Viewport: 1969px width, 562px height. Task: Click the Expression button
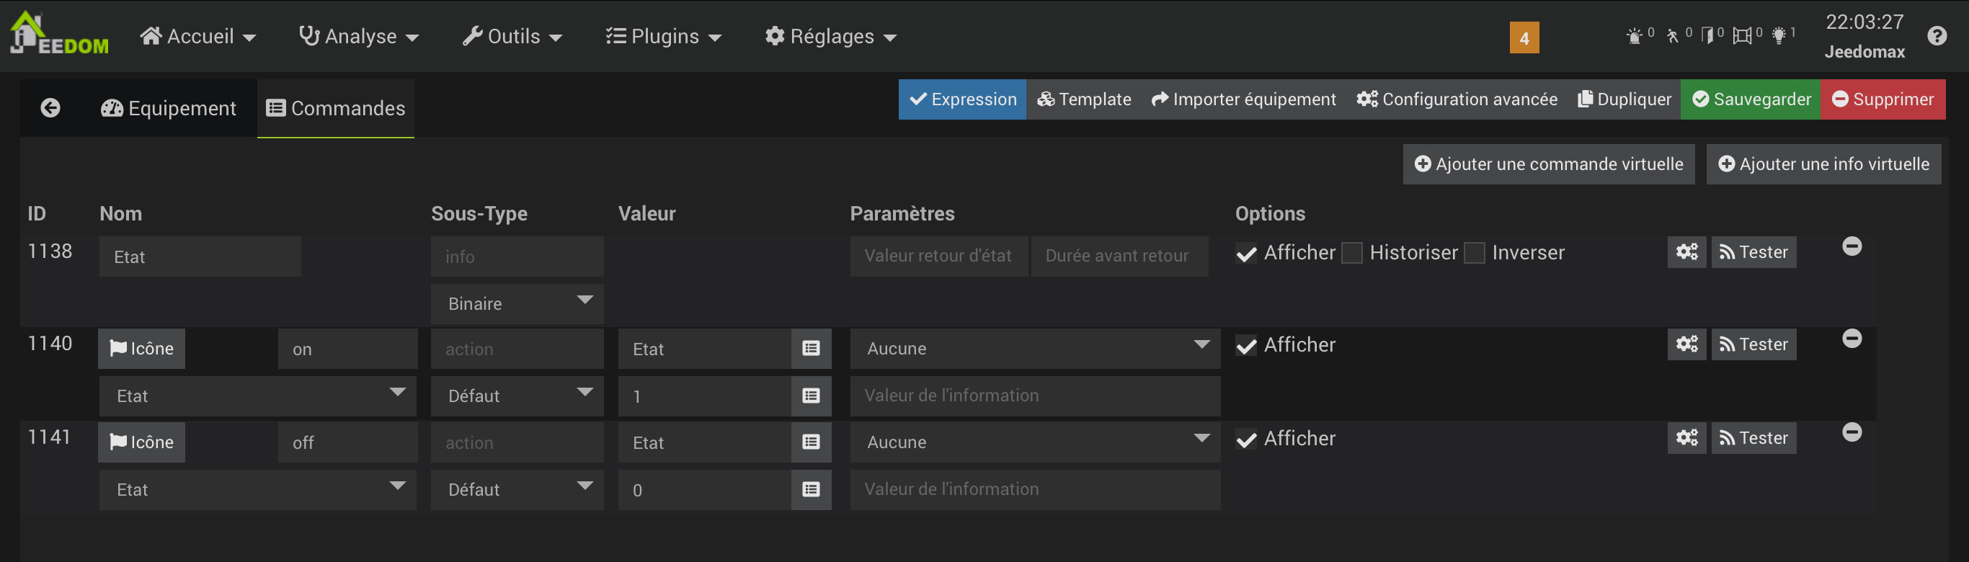coord(962,99)
